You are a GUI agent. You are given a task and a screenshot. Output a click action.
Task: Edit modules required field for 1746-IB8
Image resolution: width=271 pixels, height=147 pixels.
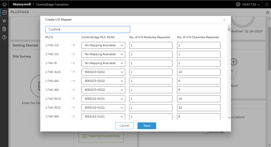tap(151, 117)
